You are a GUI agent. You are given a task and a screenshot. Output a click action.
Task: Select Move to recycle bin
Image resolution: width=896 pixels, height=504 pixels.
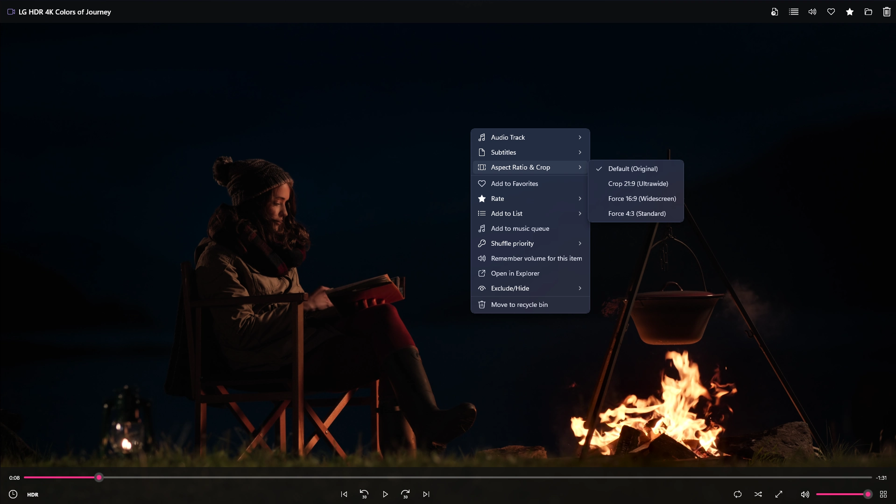point(530,305)
